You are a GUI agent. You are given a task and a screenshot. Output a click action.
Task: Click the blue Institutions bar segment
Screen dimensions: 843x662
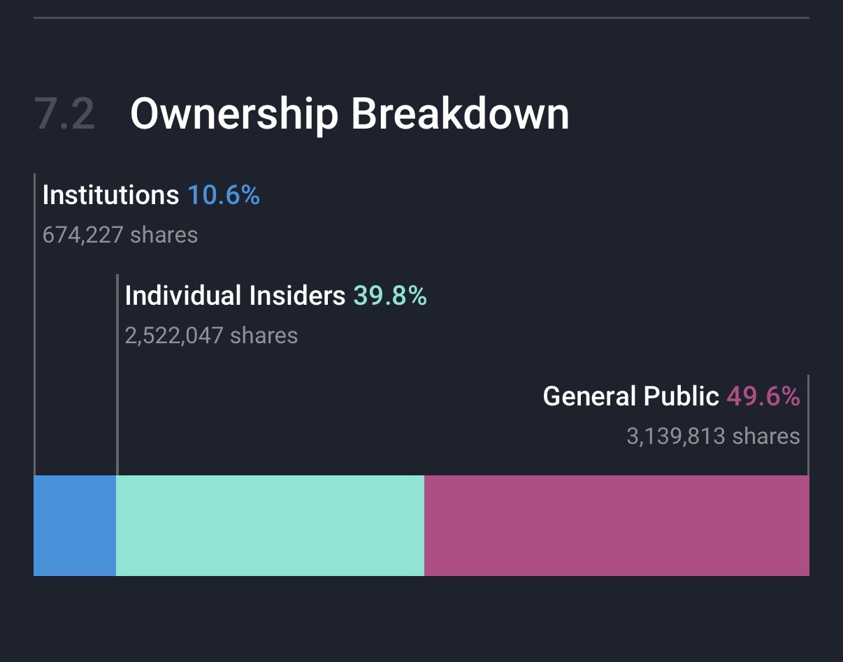coord(75,526)
